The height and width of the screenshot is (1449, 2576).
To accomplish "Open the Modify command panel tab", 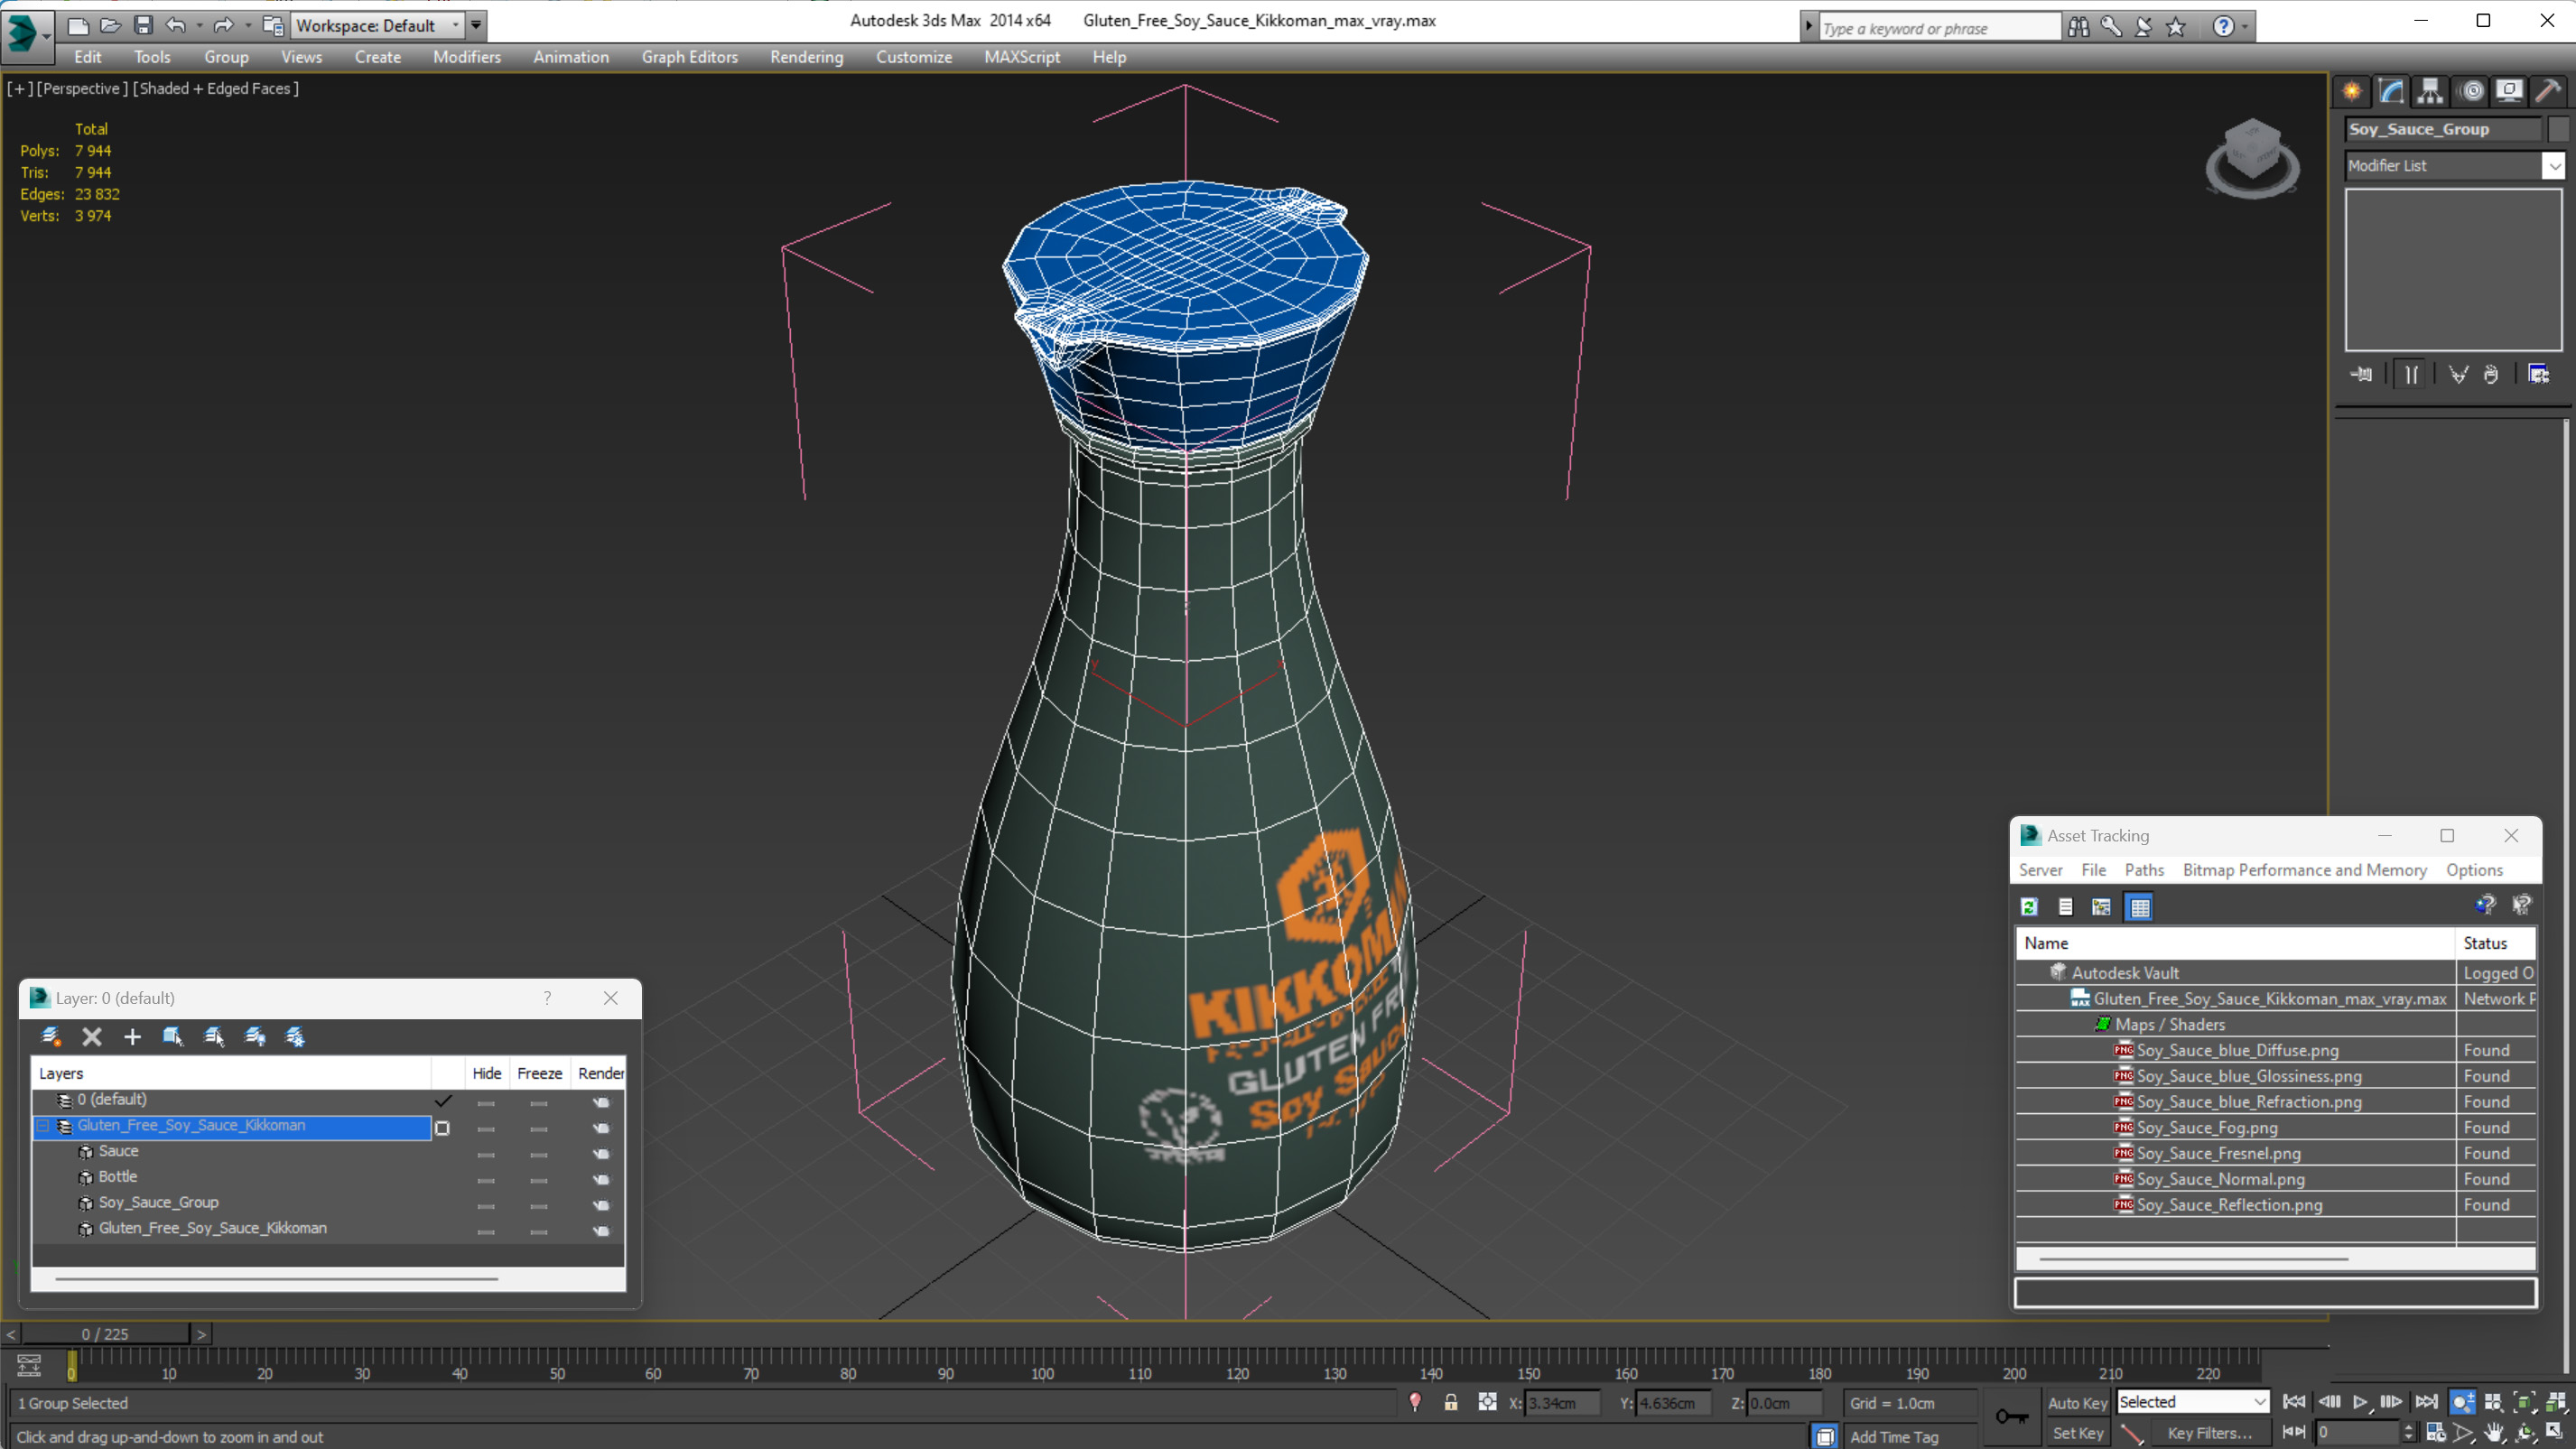I will coord(2391,92).
